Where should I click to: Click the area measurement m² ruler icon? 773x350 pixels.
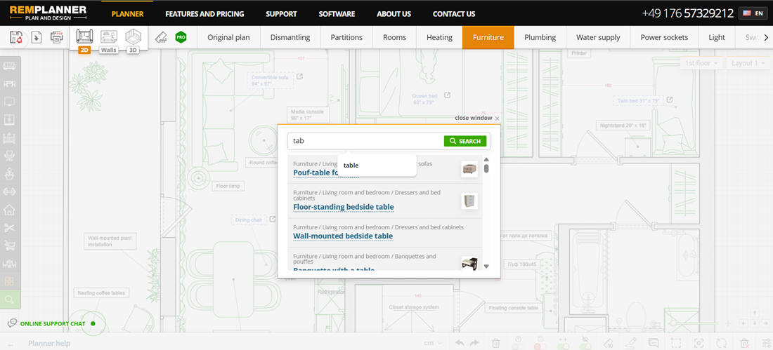pos(161,37)
